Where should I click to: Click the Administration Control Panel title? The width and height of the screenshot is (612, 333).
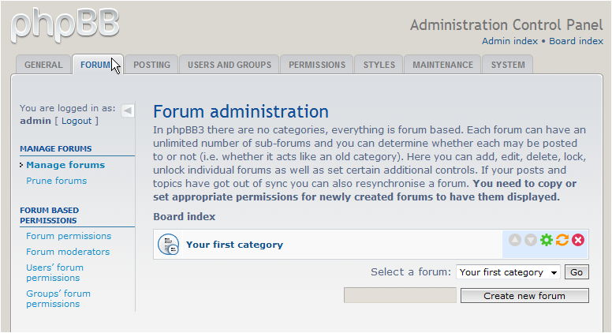pyautogui.click(x=506, y=25)
